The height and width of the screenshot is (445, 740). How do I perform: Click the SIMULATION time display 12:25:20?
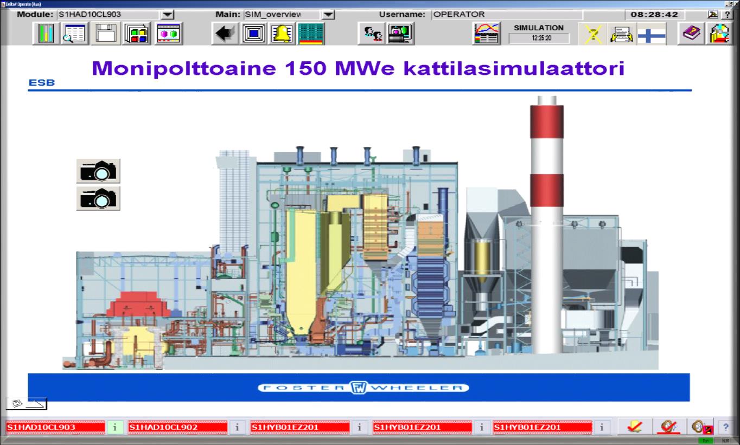pos(539,38)
